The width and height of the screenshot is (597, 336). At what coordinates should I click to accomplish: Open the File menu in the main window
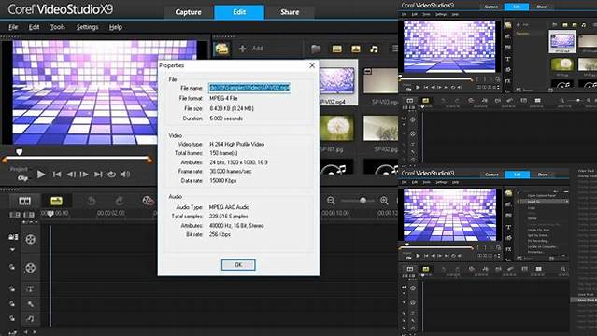click(x=13, y=27)
